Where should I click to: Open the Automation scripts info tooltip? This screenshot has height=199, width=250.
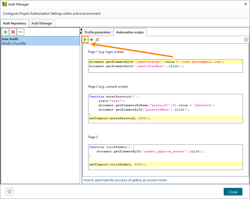(x=246, y=40)
